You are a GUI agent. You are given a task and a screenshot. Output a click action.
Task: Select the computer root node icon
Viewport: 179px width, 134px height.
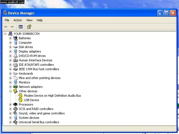pyautogui.click(x=10, y=34)
